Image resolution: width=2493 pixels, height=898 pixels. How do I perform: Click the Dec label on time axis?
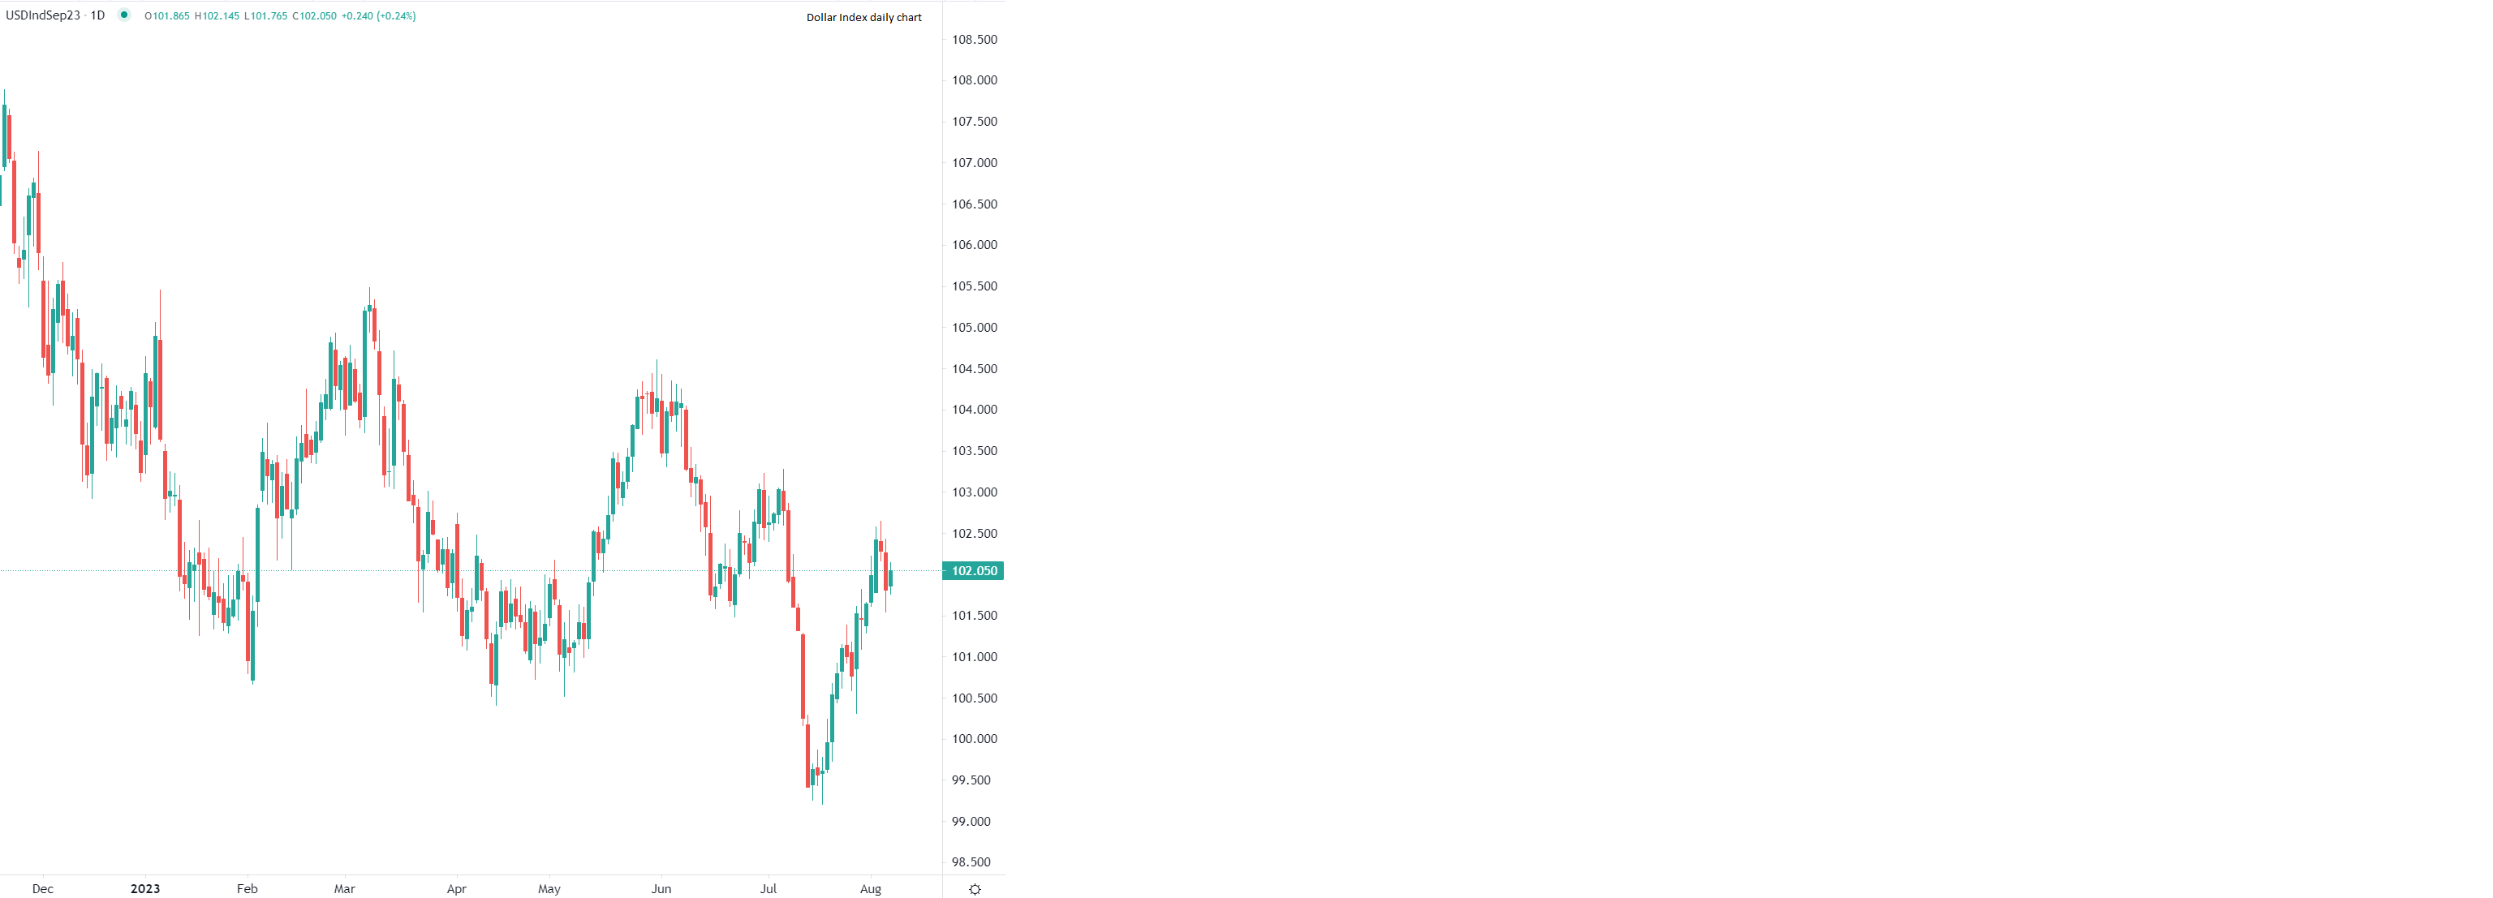click(42, 887)
